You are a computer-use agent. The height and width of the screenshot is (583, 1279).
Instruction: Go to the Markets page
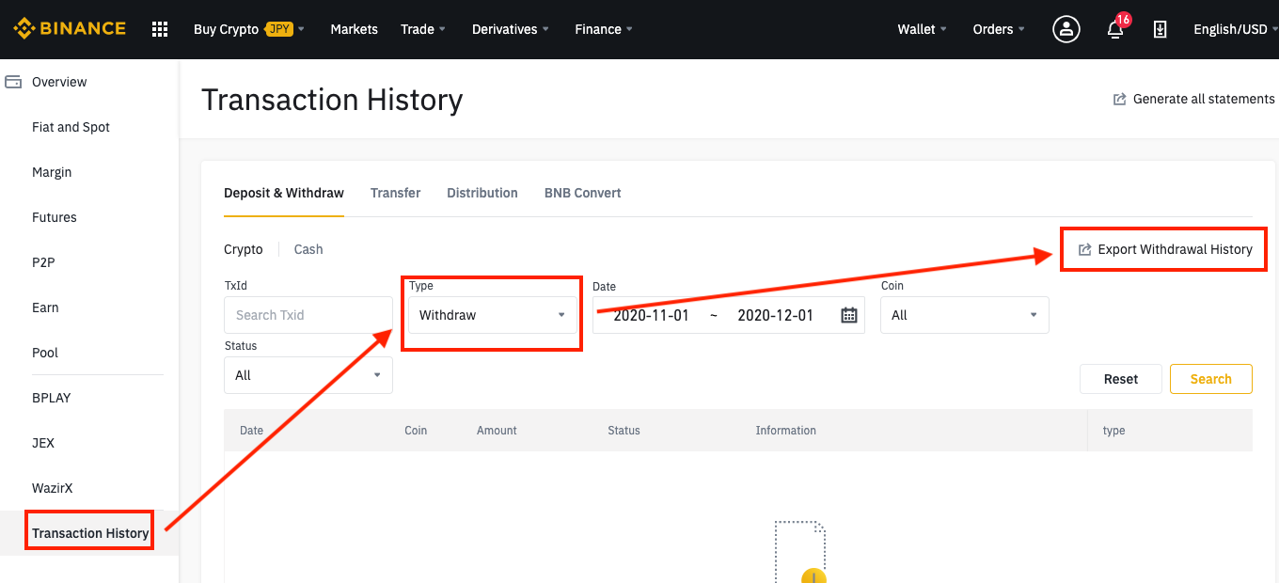coord(355,29)
